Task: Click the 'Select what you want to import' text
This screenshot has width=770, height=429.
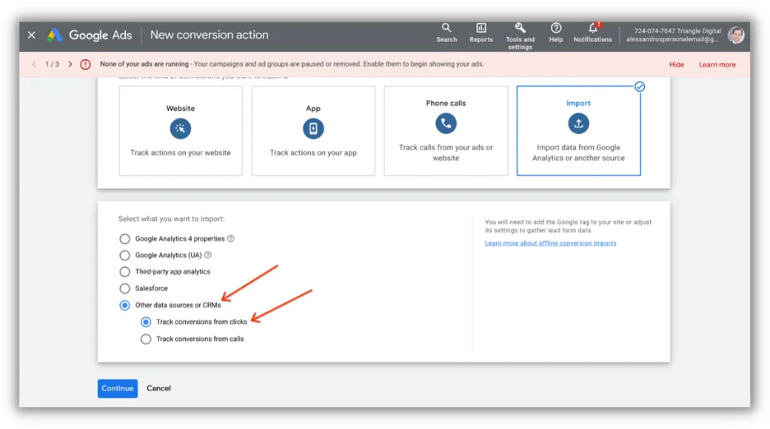Action: [x=171, y=219]
